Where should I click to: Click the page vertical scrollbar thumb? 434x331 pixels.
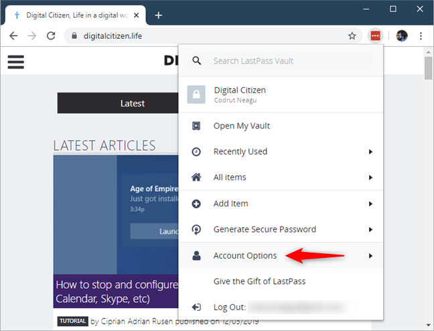pyautogui.click(x=429, y=68)
